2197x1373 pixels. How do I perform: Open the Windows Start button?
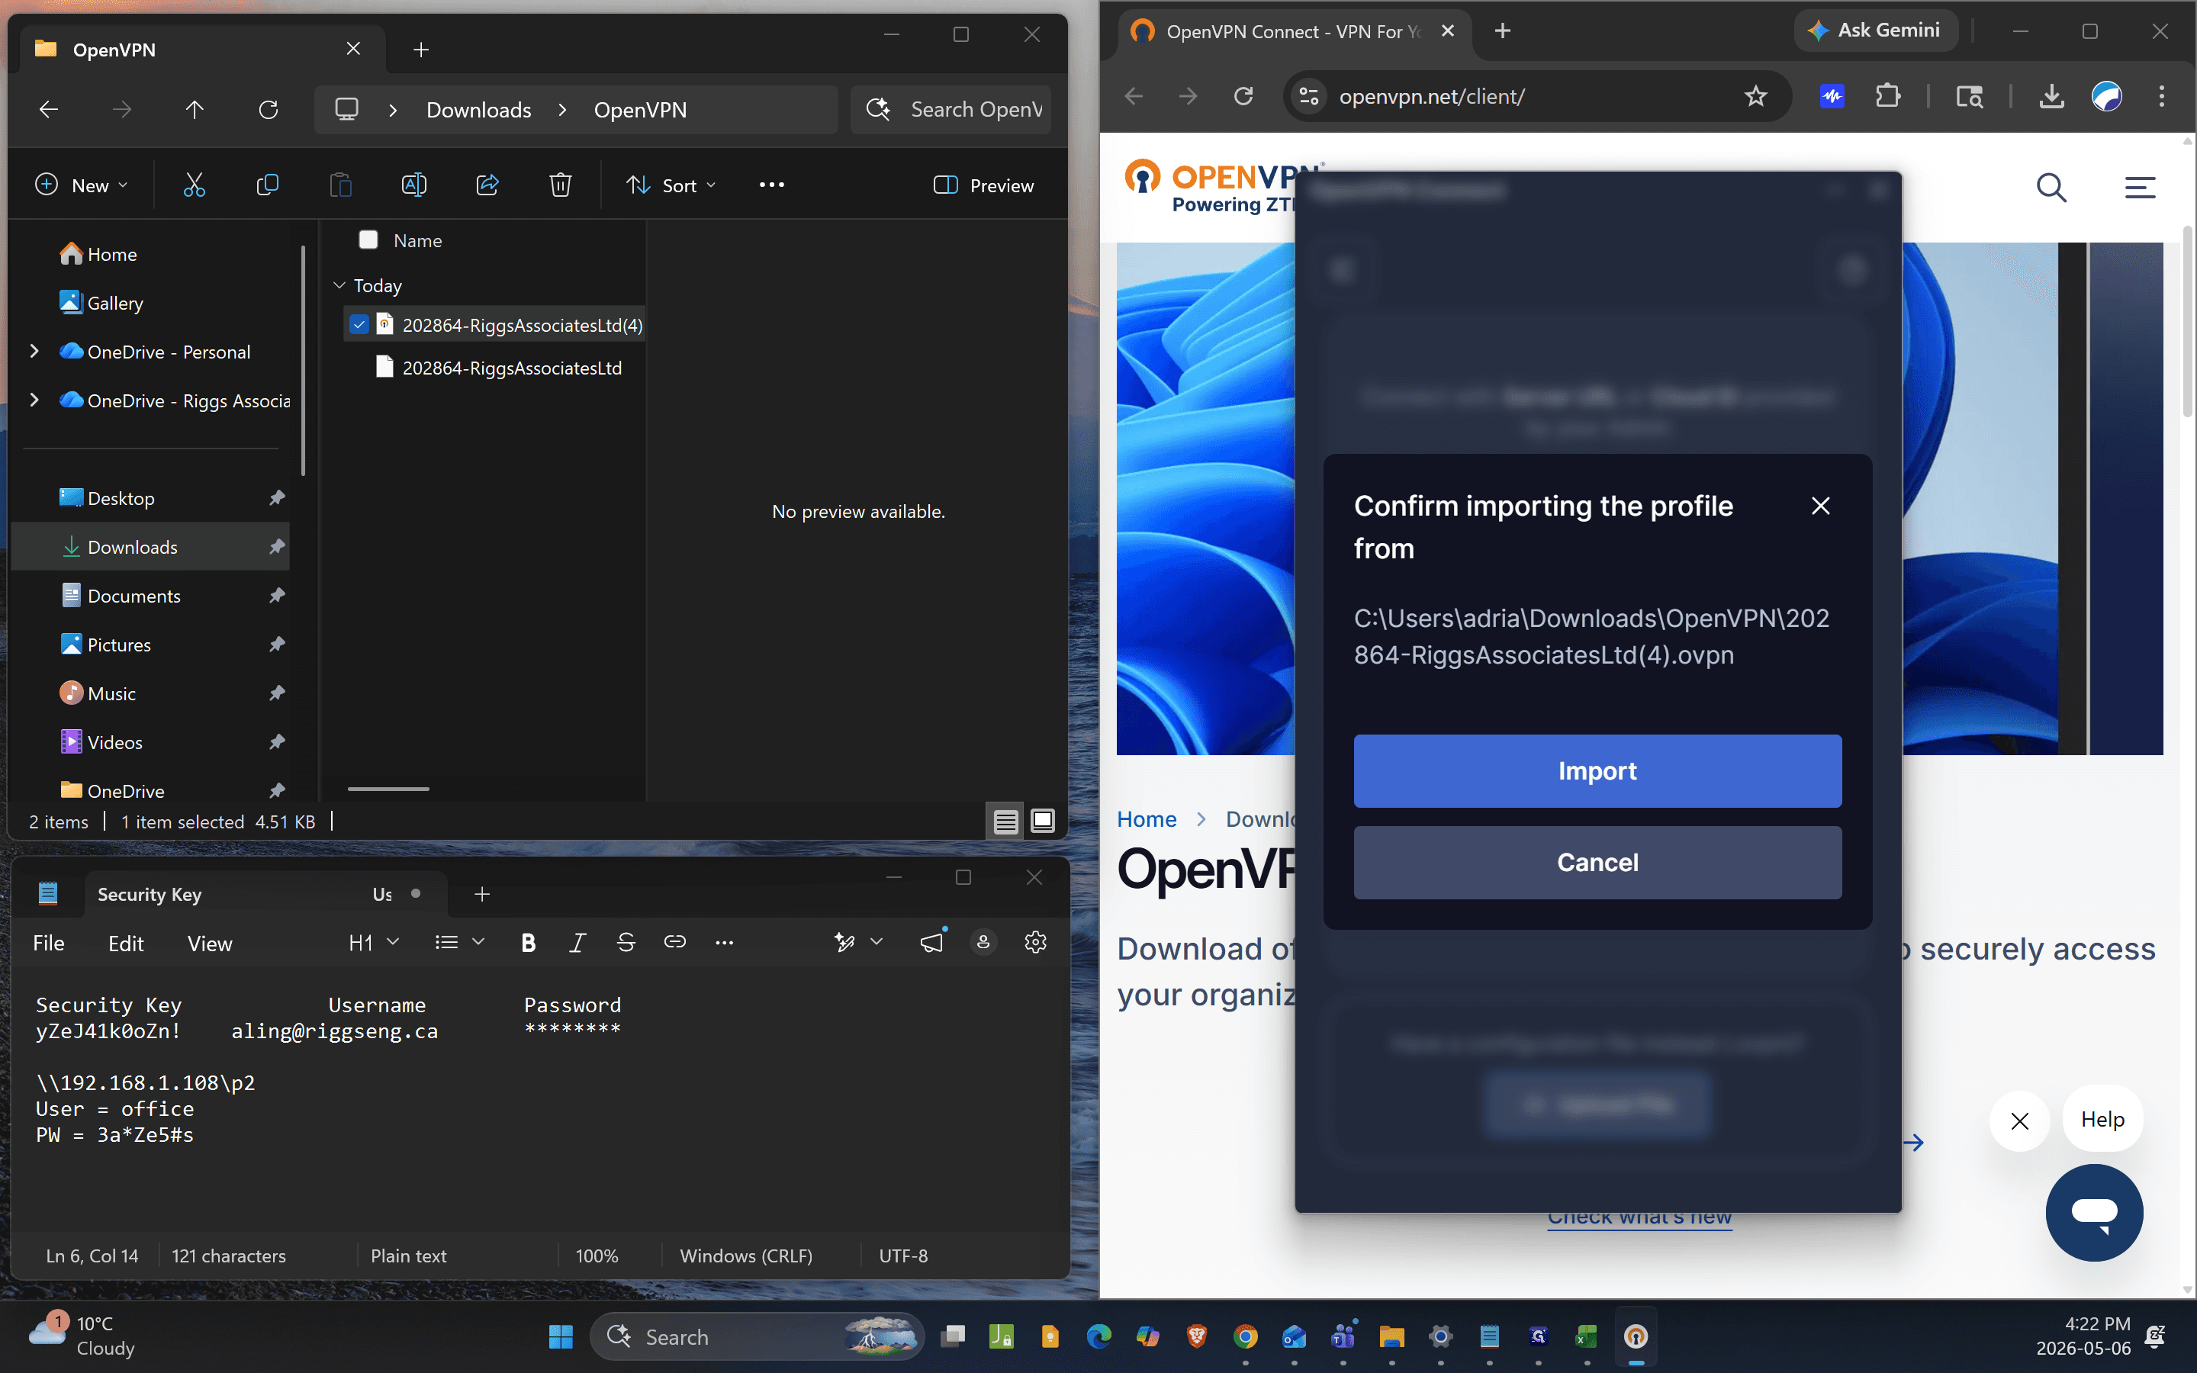point(560,1336)
